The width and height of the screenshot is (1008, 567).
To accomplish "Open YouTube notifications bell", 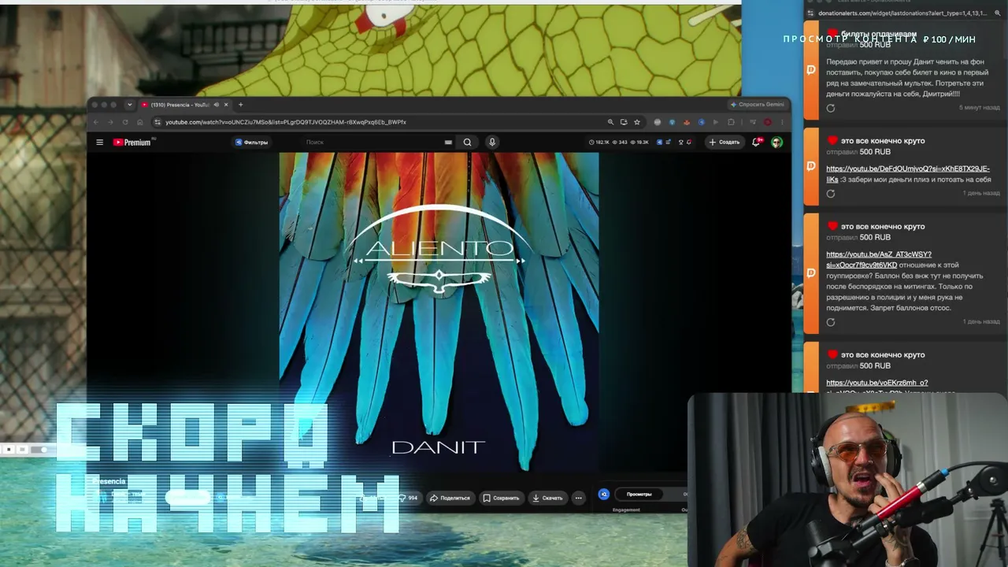I will point(756,143).
